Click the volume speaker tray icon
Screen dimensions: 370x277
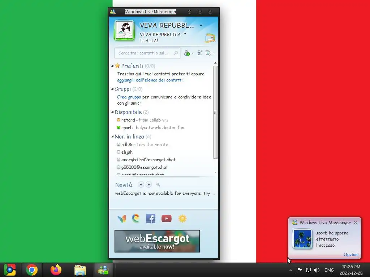317,270
